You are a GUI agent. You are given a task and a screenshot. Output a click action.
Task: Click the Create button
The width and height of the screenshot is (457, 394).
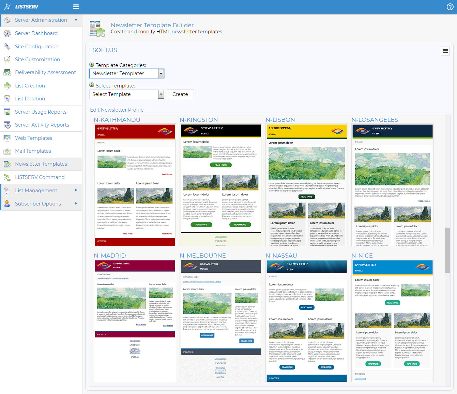coord(180,94)
